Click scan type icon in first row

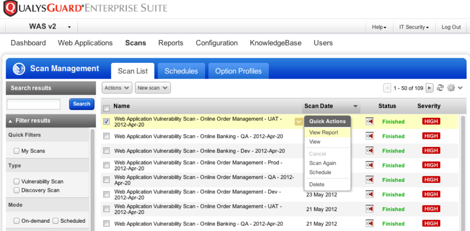369,122
